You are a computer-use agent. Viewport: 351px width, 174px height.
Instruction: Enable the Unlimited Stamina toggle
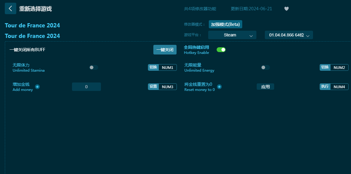(94, 67)
